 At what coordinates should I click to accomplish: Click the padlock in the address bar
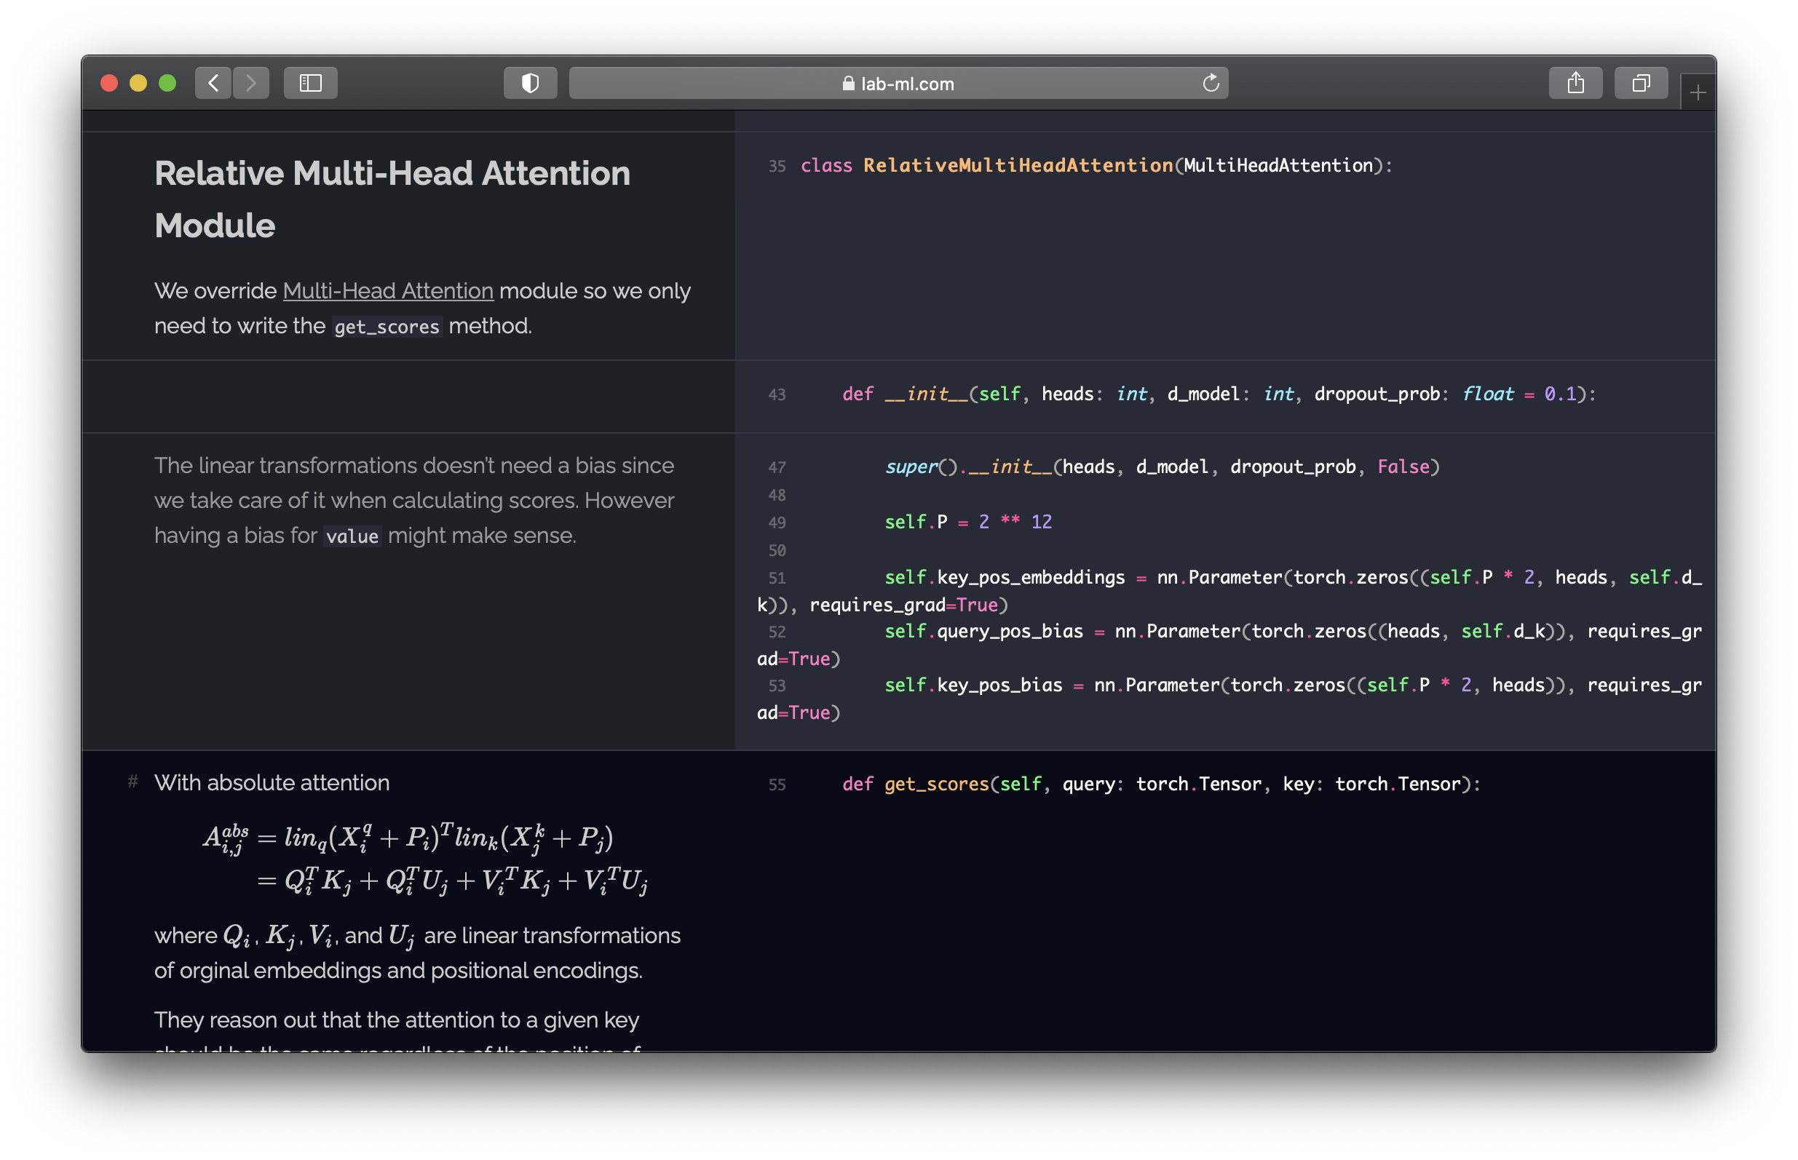tap(847, 84)
